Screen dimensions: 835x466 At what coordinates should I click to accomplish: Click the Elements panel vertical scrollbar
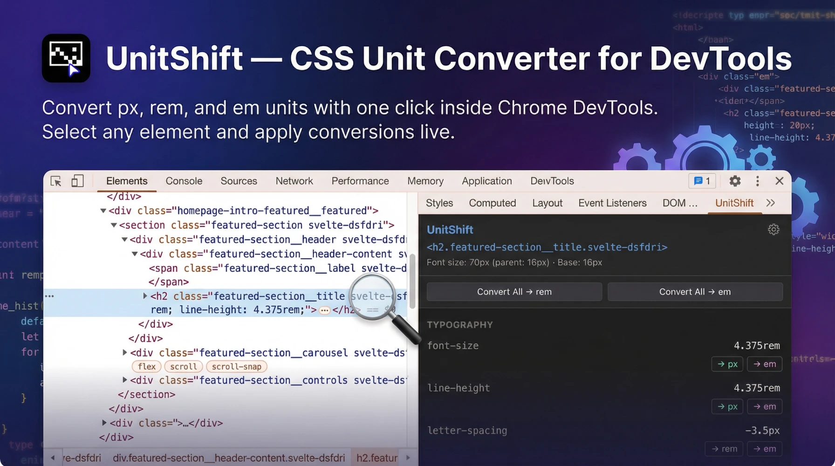point(412,282)
